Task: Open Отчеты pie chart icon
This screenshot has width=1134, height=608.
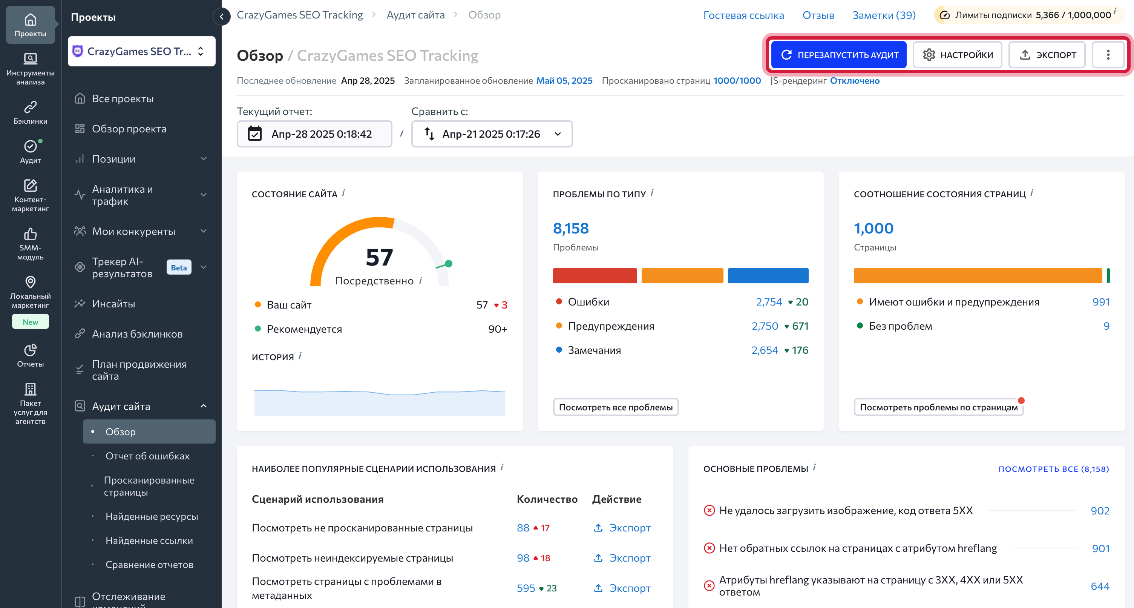Action: click(x=30, y=350)
